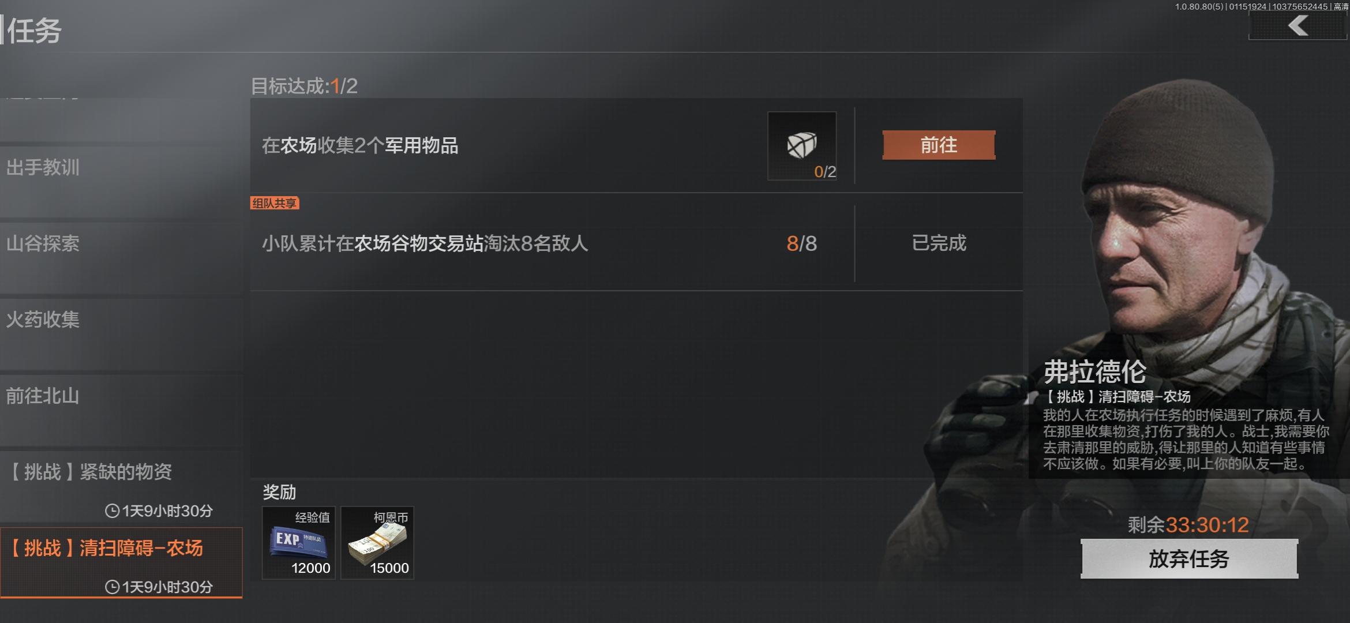Click the back arrow icon
The height and width of the screenshot is (623, 1350).
point(1298,25)
